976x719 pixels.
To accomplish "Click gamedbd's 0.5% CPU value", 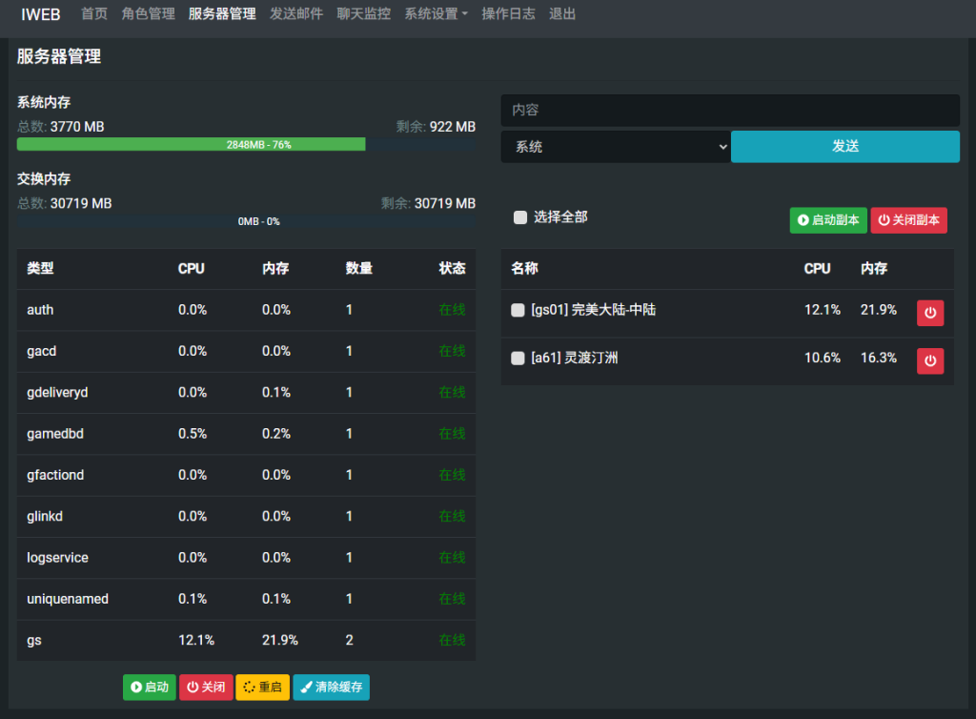I will (x=193, y=434).
